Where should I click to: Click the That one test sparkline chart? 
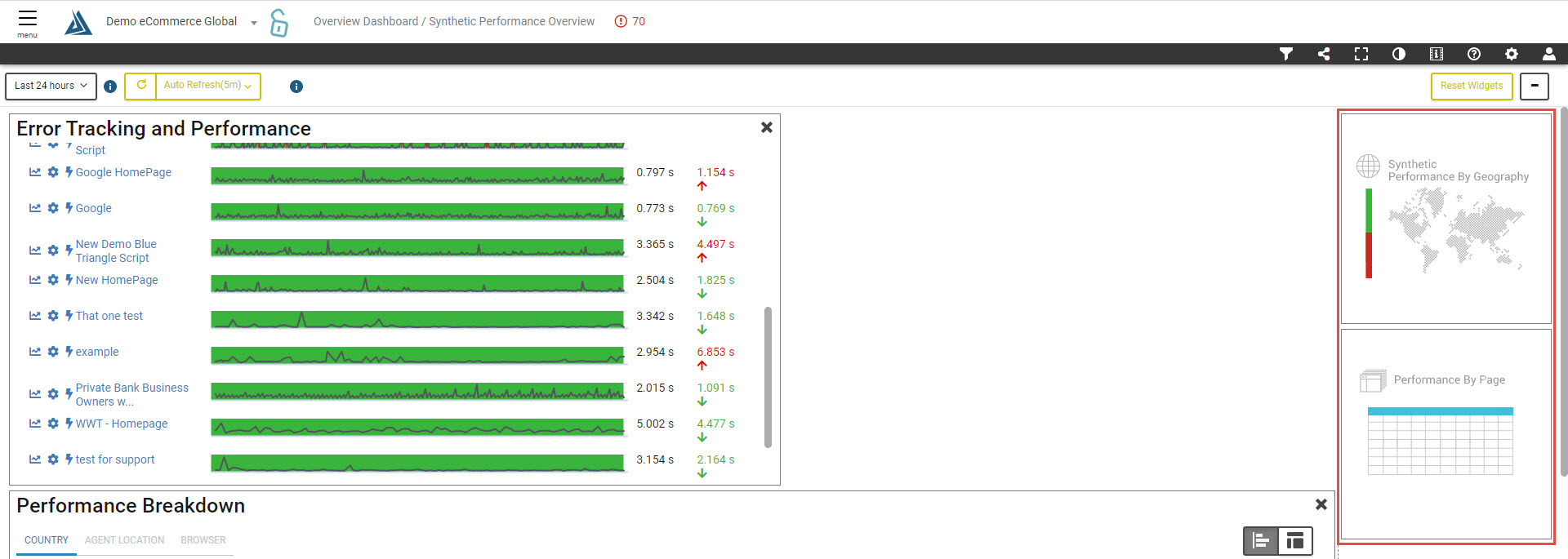(417, 319)
